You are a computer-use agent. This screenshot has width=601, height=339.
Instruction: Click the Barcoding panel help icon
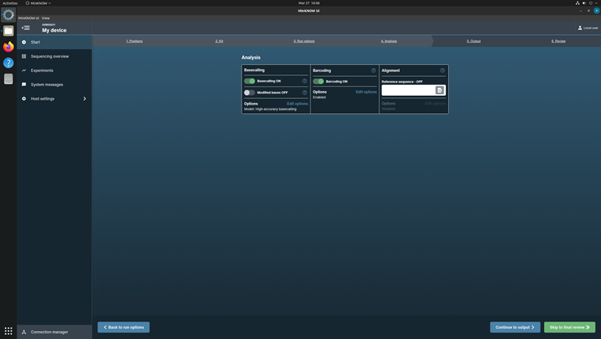tap(374, 70)
